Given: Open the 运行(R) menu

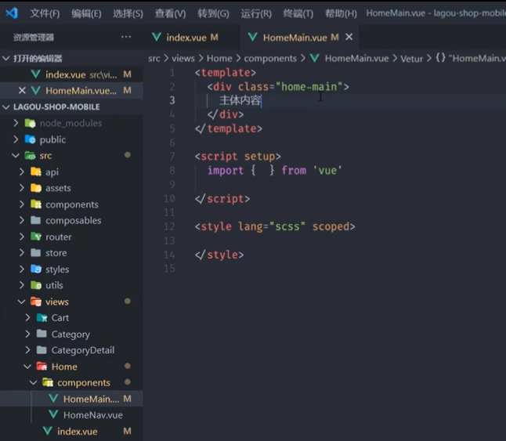Looking at the screenshot, I should coord(256,13).
